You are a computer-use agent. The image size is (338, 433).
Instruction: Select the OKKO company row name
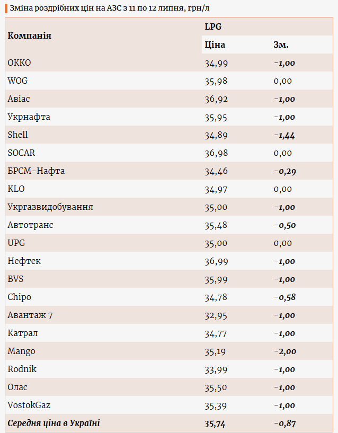(20, 63)
